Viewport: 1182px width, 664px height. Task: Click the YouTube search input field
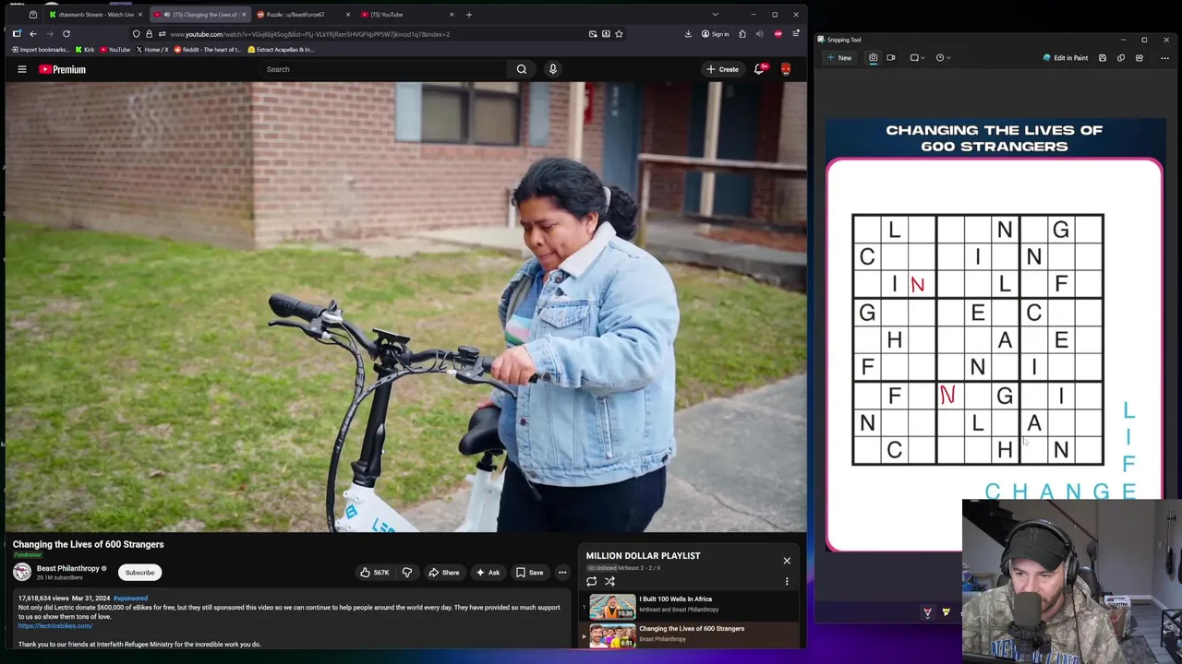click(x=383, y=69)
